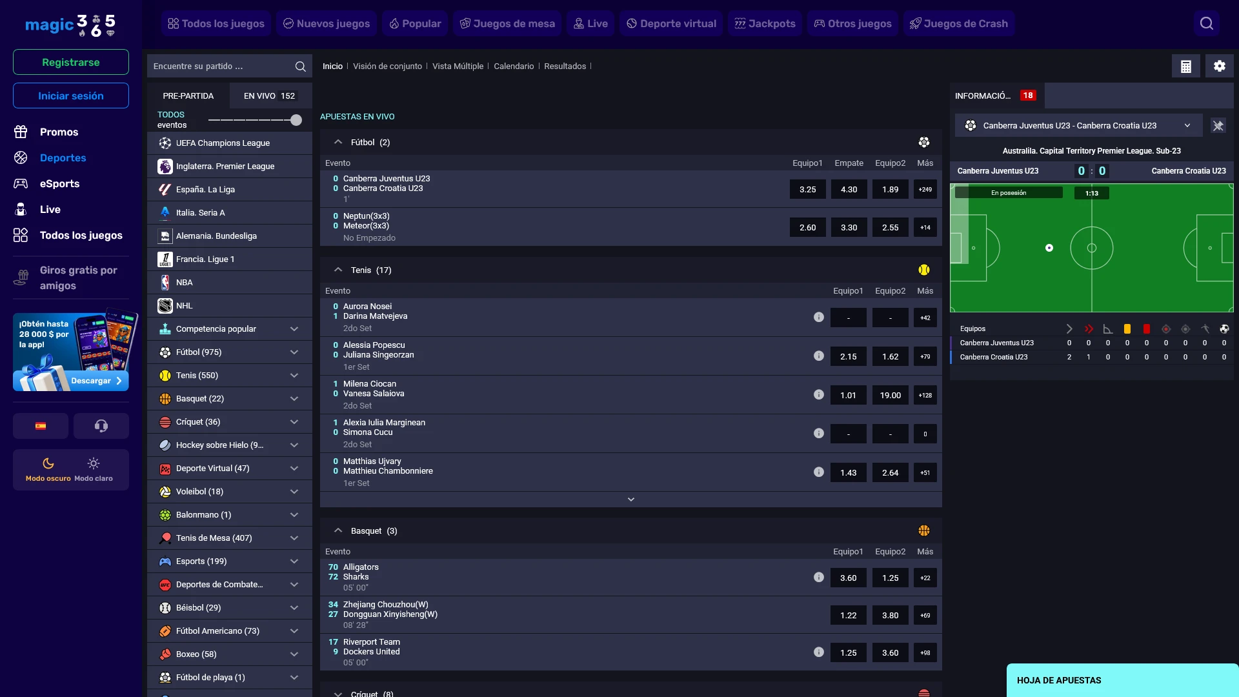
Task: Expand Competencia popular section
Action: coord(294,329)
